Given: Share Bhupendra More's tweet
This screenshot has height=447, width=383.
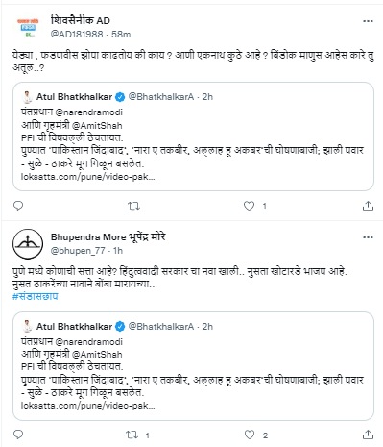Looking at the screenshot, I should point(368,435).
